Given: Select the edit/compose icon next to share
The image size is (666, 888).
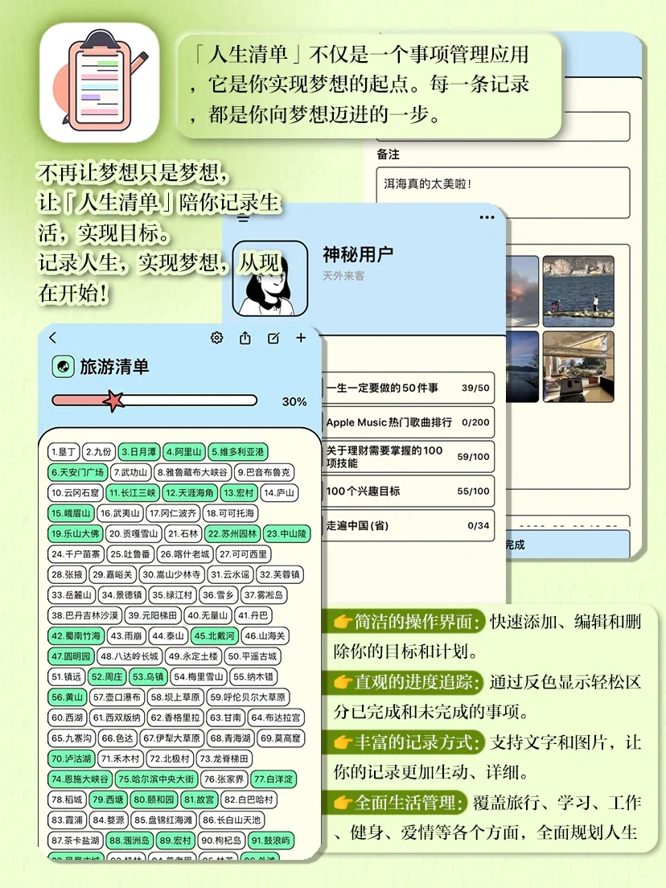Looking at the screenshot, I should click(273, 338).
